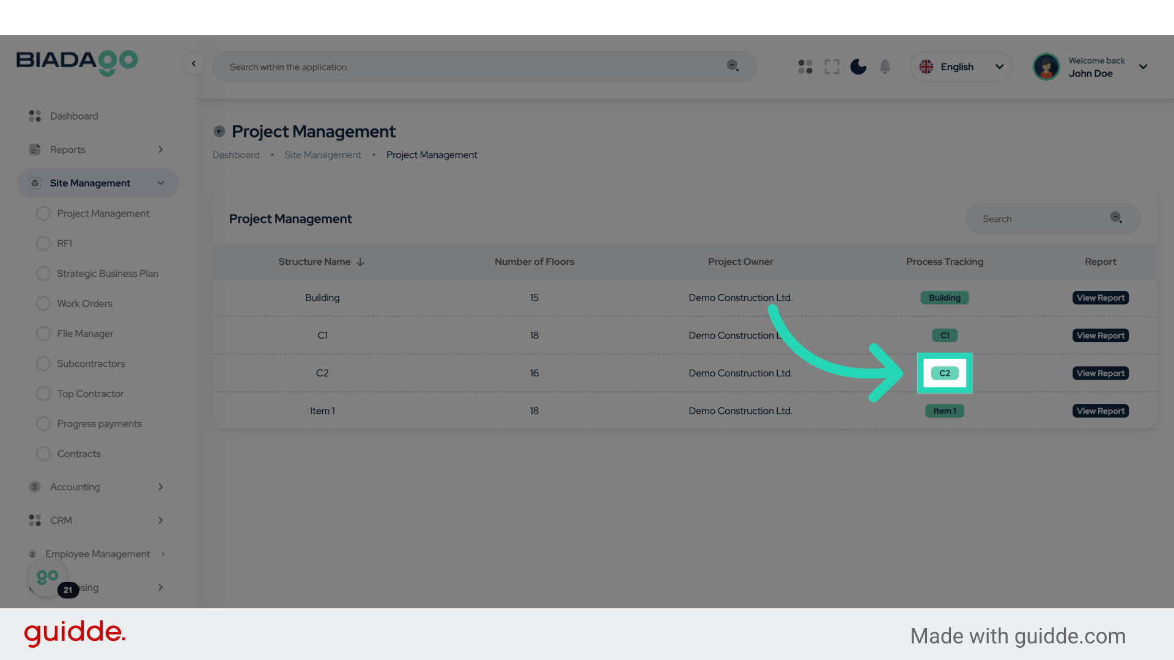Click the C2 process tracking badge

point(944,373)
